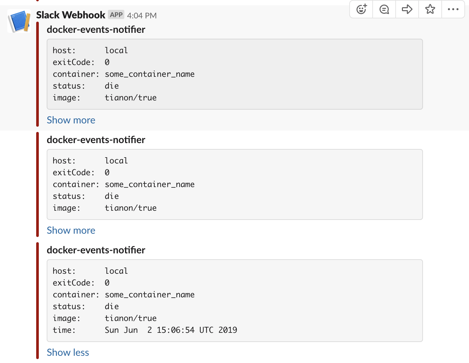Viewport: 469px width, 363px height.
Task: Open the more actions ellipsis menu
Action: (x=453, y=9)
